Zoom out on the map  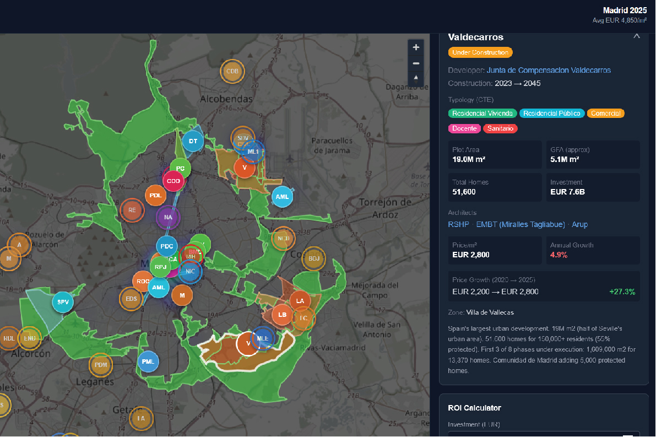click(x=416, y=63)
